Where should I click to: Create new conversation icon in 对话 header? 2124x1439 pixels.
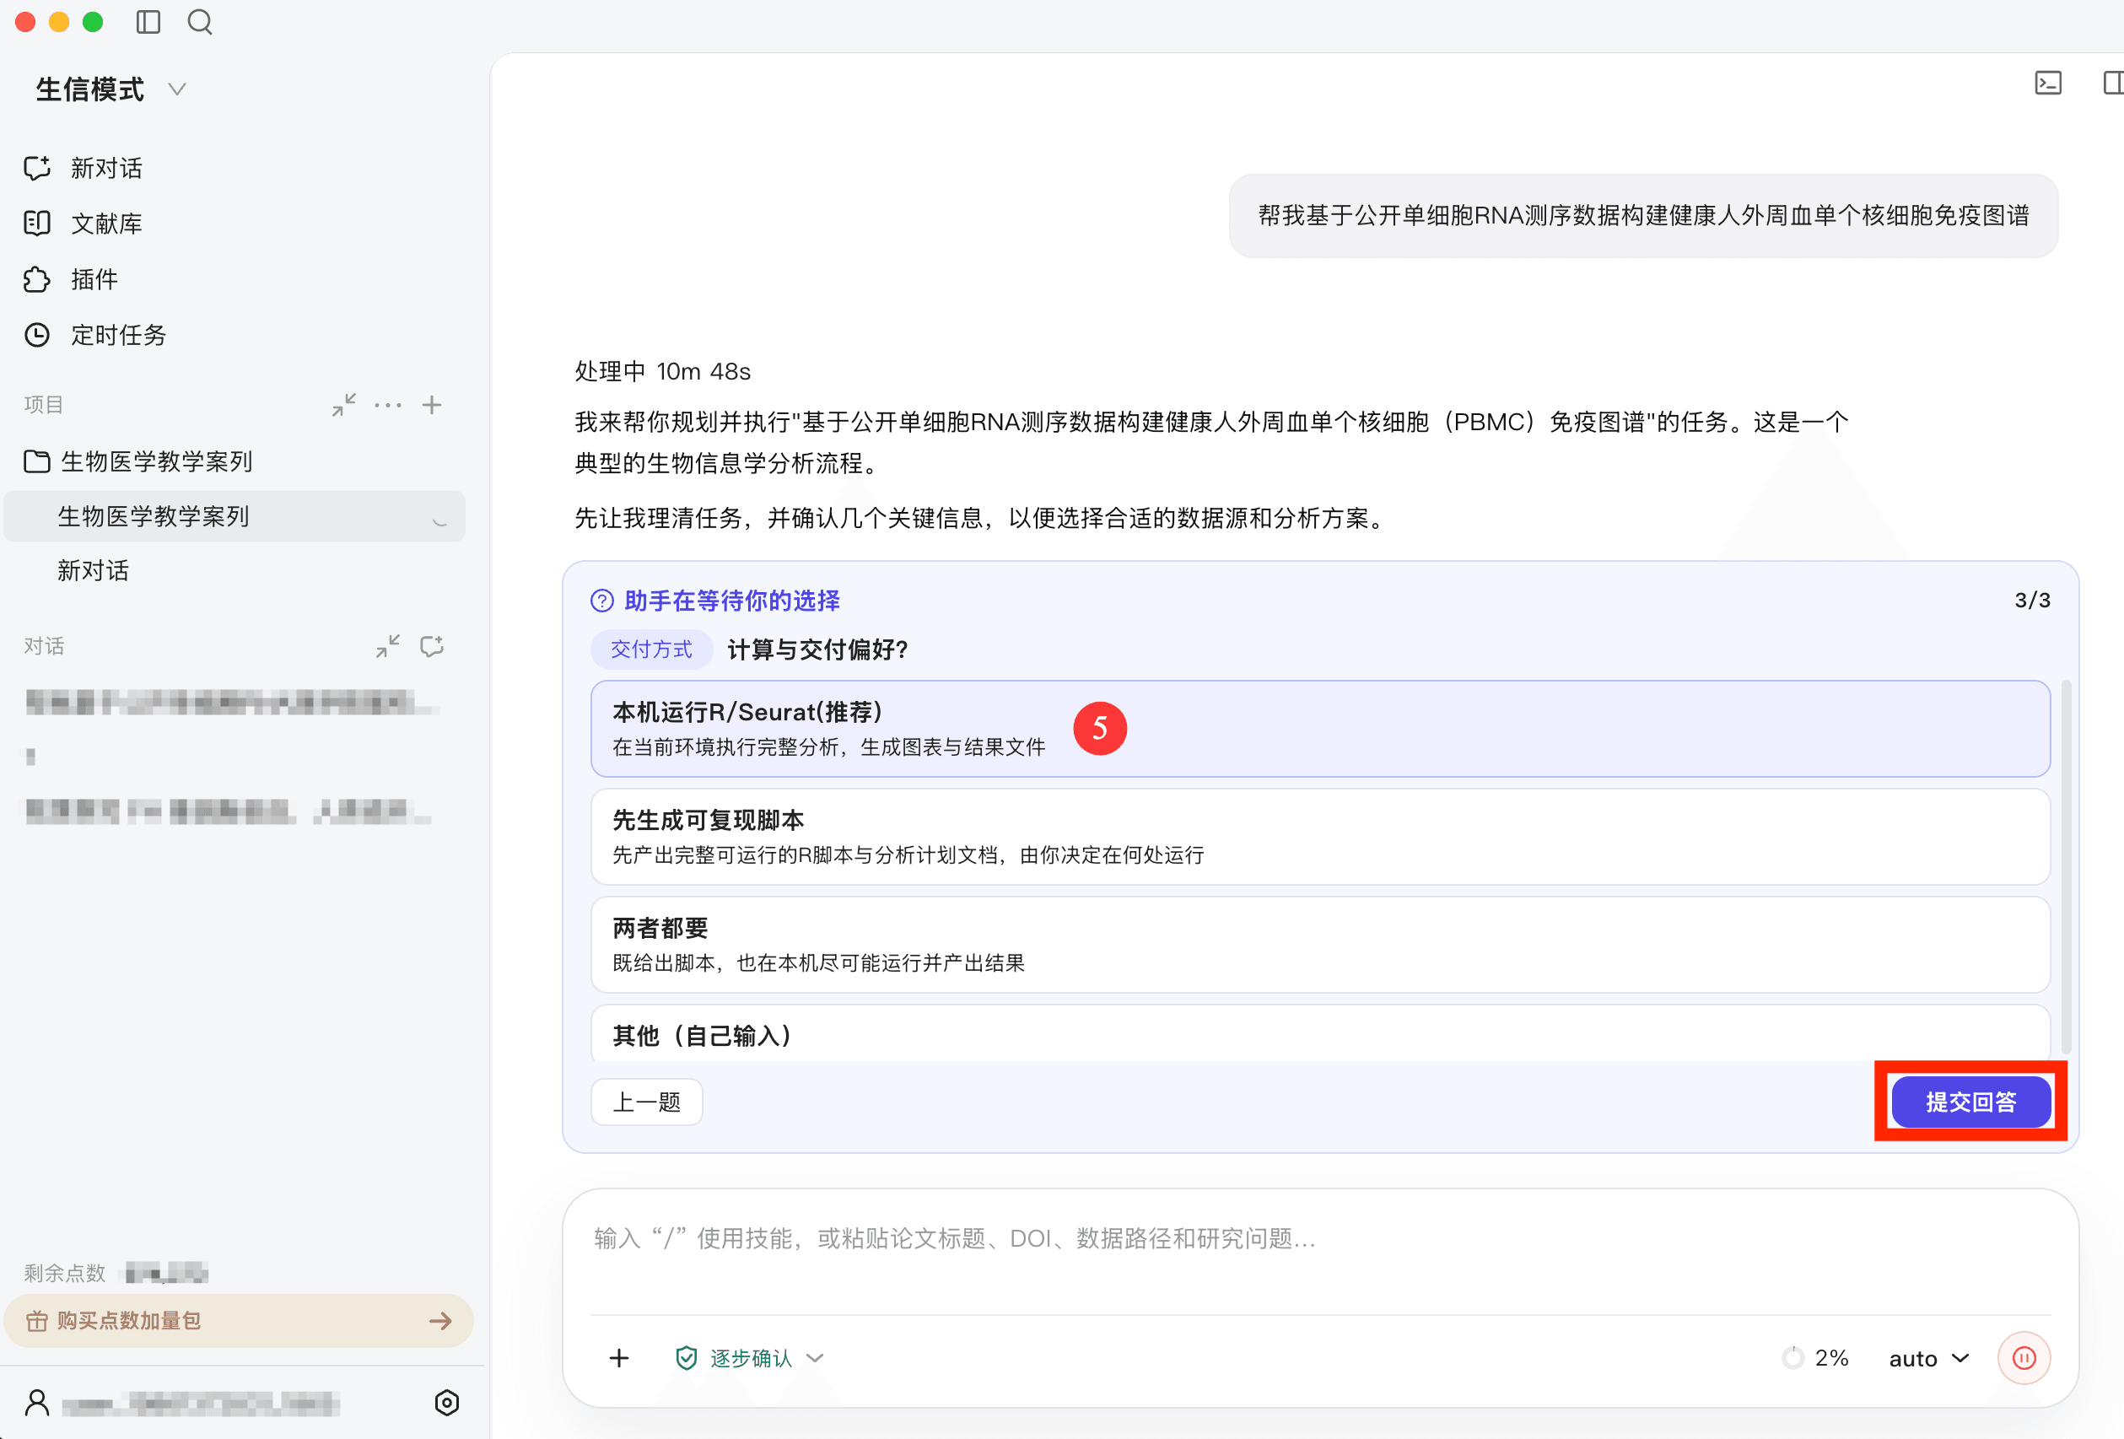(x=431, y=646)
